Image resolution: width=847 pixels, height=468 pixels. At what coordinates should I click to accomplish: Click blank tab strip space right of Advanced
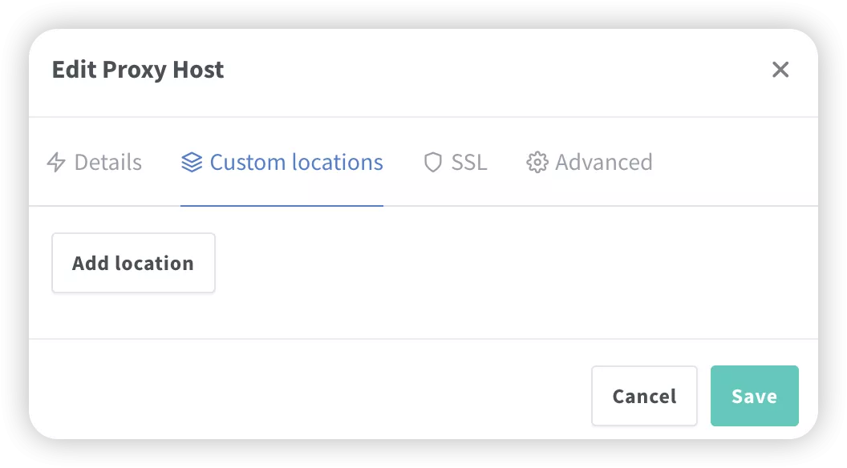tap(735, 162)
